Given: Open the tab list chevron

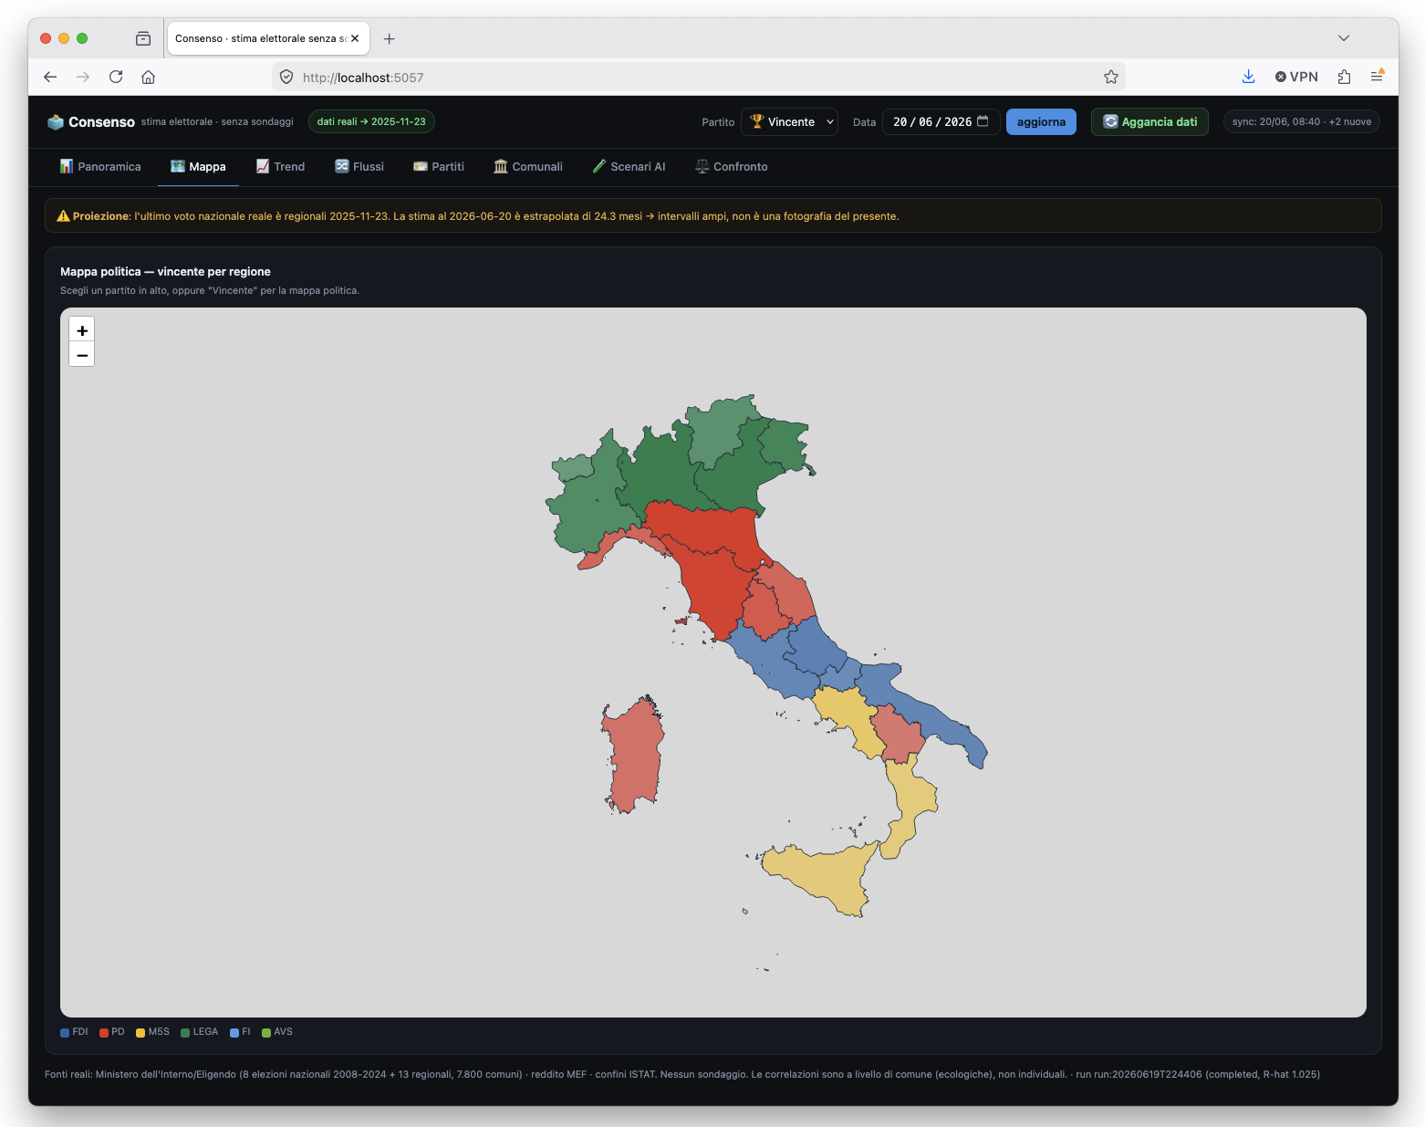Looking at the screenshot, I should pyautogui.click(x=1344, y=38).
